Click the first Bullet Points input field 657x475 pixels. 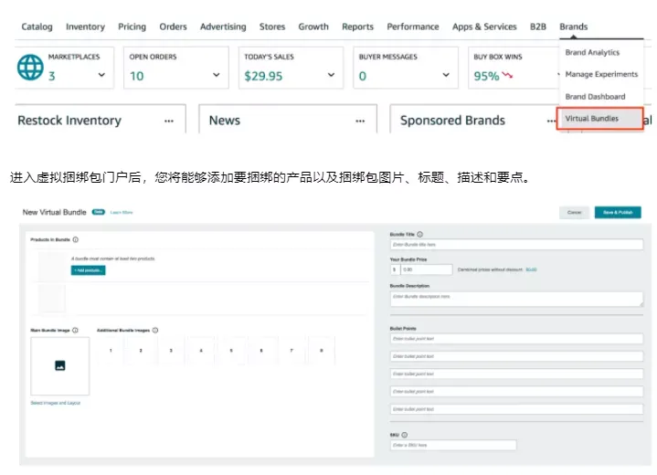point(516,339)
